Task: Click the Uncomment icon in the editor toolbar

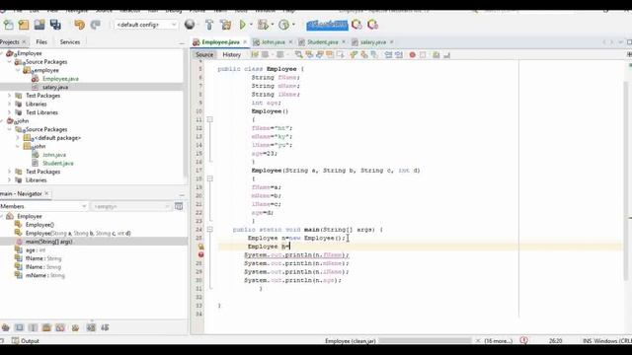Action: (x=446, y=55)
